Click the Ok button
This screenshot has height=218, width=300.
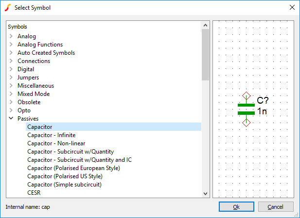(236, 207)
